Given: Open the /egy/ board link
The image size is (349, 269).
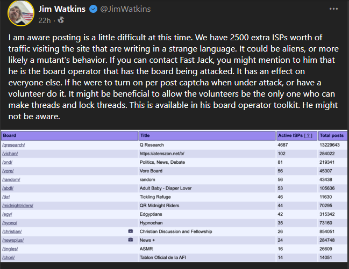Looking at the screenshot, I should (7, 214).
